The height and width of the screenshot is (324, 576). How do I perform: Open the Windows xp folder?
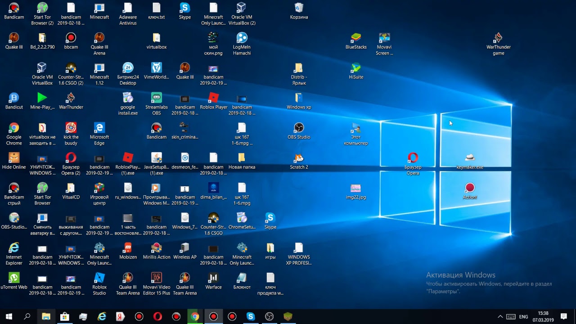coord(299,101)
